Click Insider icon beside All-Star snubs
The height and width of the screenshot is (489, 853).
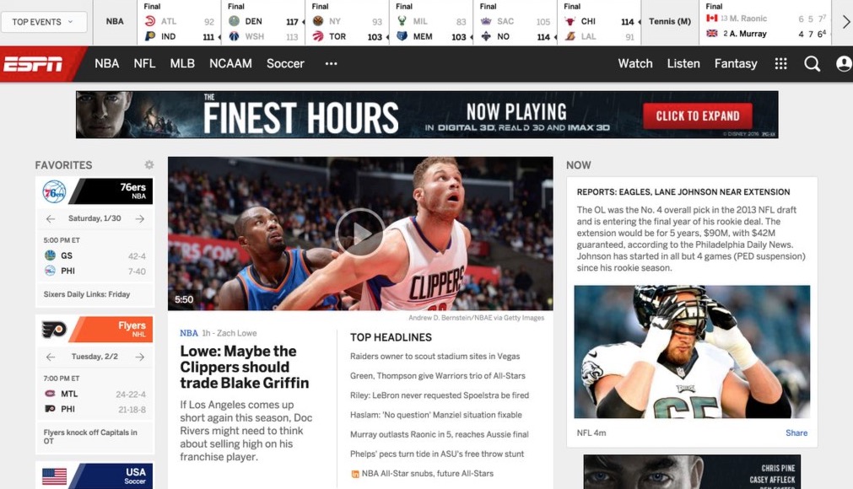click(x=354, y=474)
